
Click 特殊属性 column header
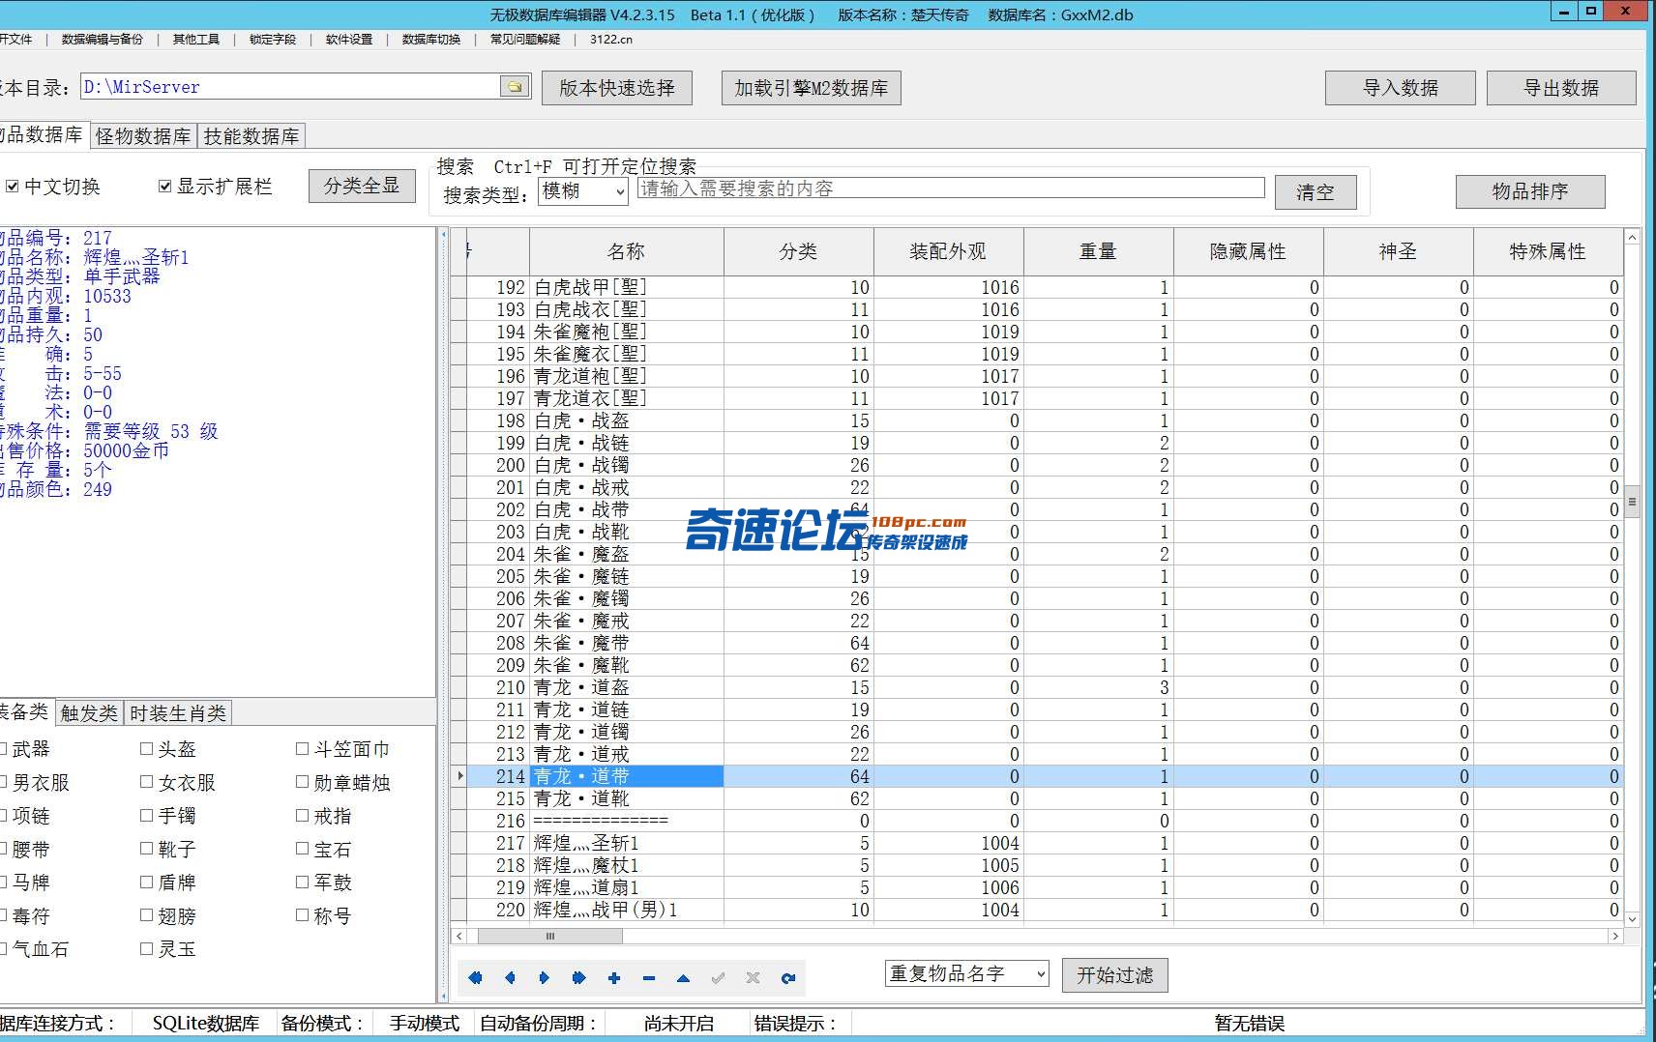pyautogui.click(x=1548, y=251)
